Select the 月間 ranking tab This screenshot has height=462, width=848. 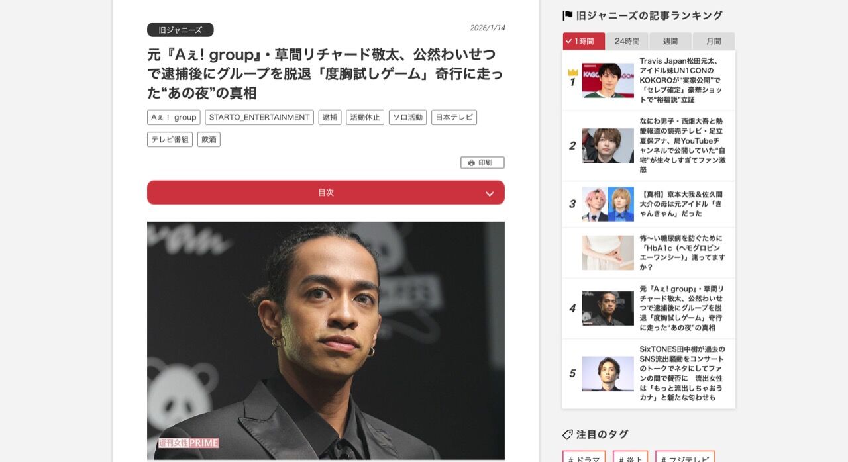(x=714, y=41)
